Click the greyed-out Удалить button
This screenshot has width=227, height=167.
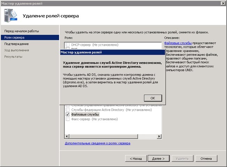tap(182, 159)
